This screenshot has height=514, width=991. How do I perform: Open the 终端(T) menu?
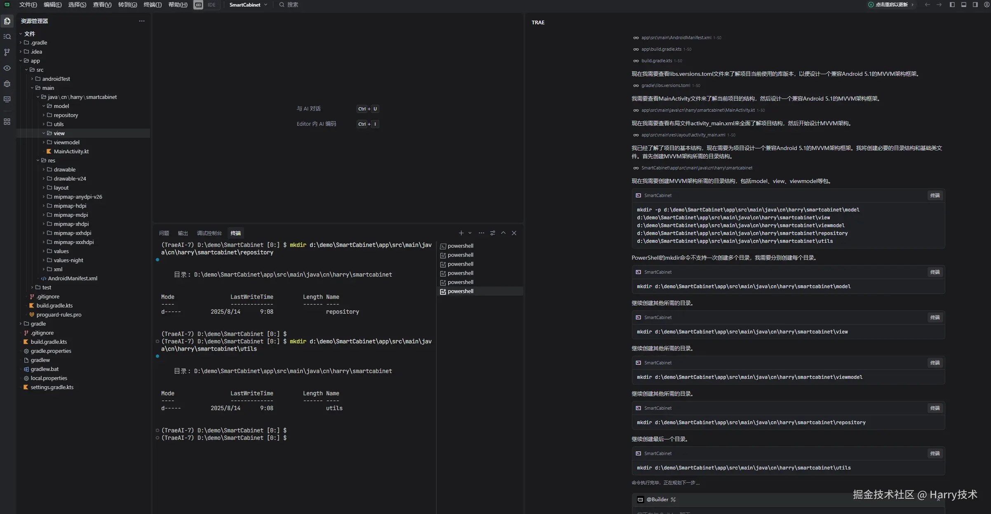click(x=152, y=5)
